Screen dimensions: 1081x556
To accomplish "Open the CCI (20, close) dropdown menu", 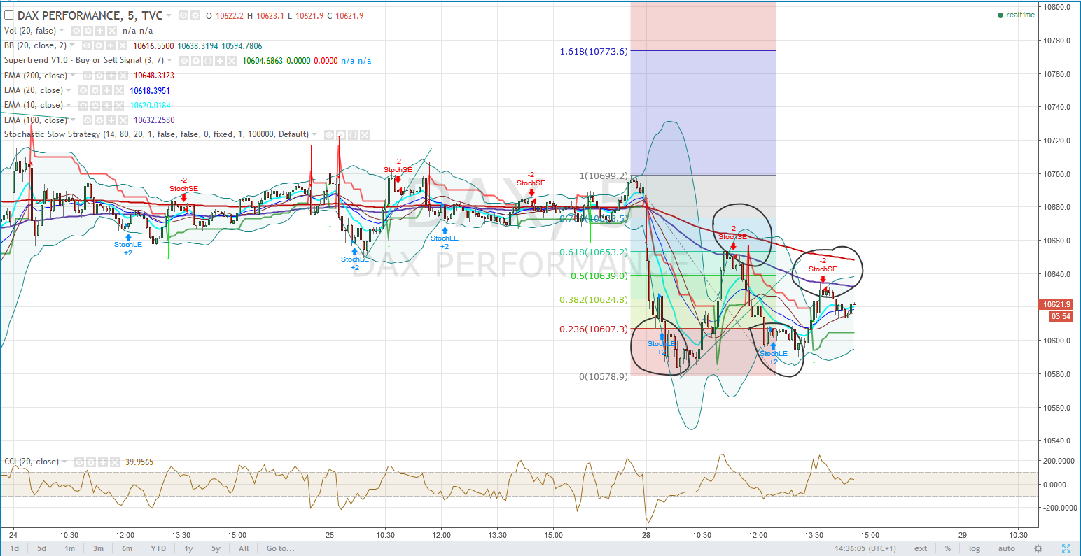I will [x=64, y=462].
